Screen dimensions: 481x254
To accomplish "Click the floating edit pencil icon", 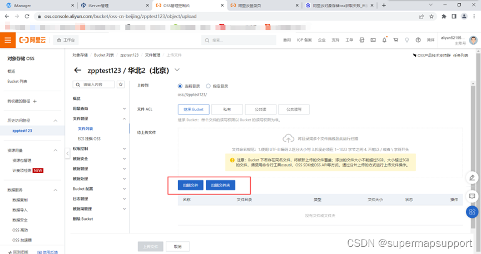I will click(x=472, y=178).
